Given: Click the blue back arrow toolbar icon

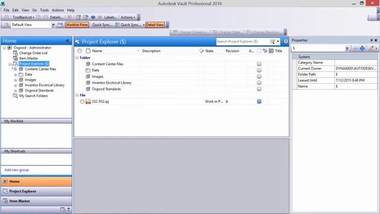Looking at the screenshot, I should coord(93,17).
